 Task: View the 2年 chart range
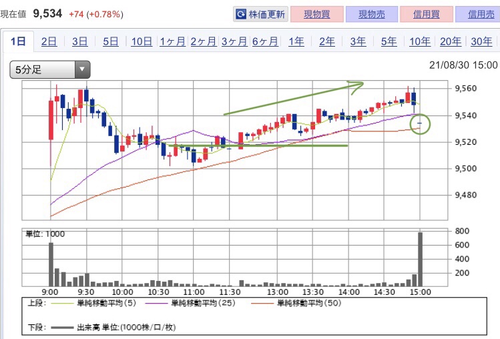click(327, 41)
